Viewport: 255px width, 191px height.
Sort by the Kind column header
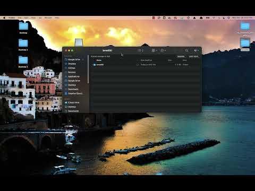tap(184, 60)
